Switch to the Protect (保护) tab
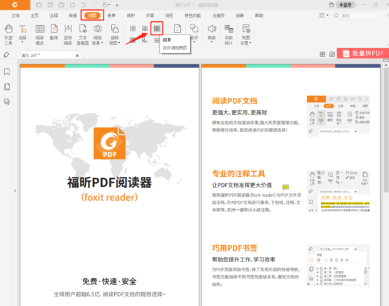The height and width of the screenshot is (306, 389). (131, 16)
